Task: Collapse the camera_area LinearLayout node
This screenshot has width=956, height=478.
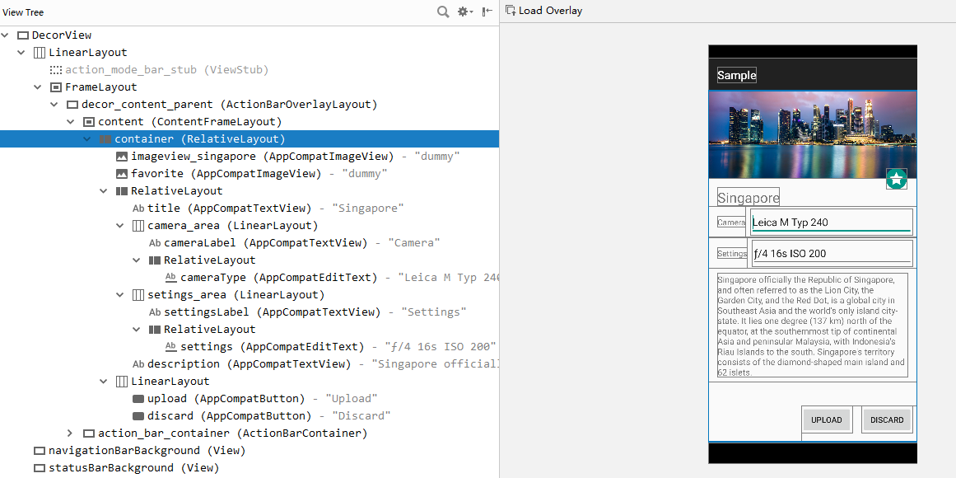Action: pos(120,226)
